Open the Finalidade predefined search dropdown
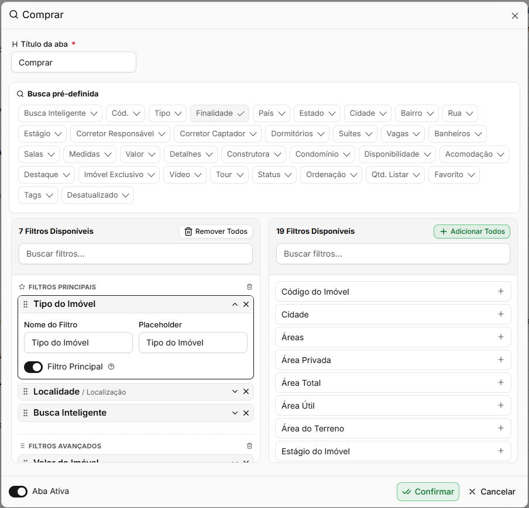Viewport: 529px width, 508px height. pos(219,113)
